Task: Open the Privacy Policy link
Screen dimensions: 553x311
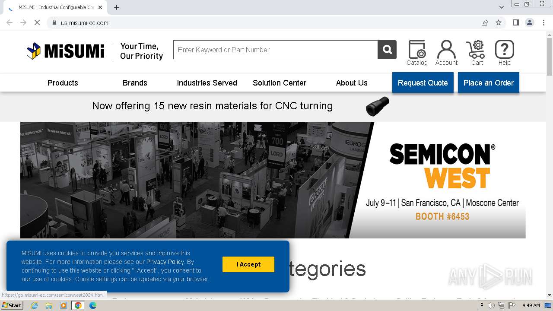Action: 165,262
